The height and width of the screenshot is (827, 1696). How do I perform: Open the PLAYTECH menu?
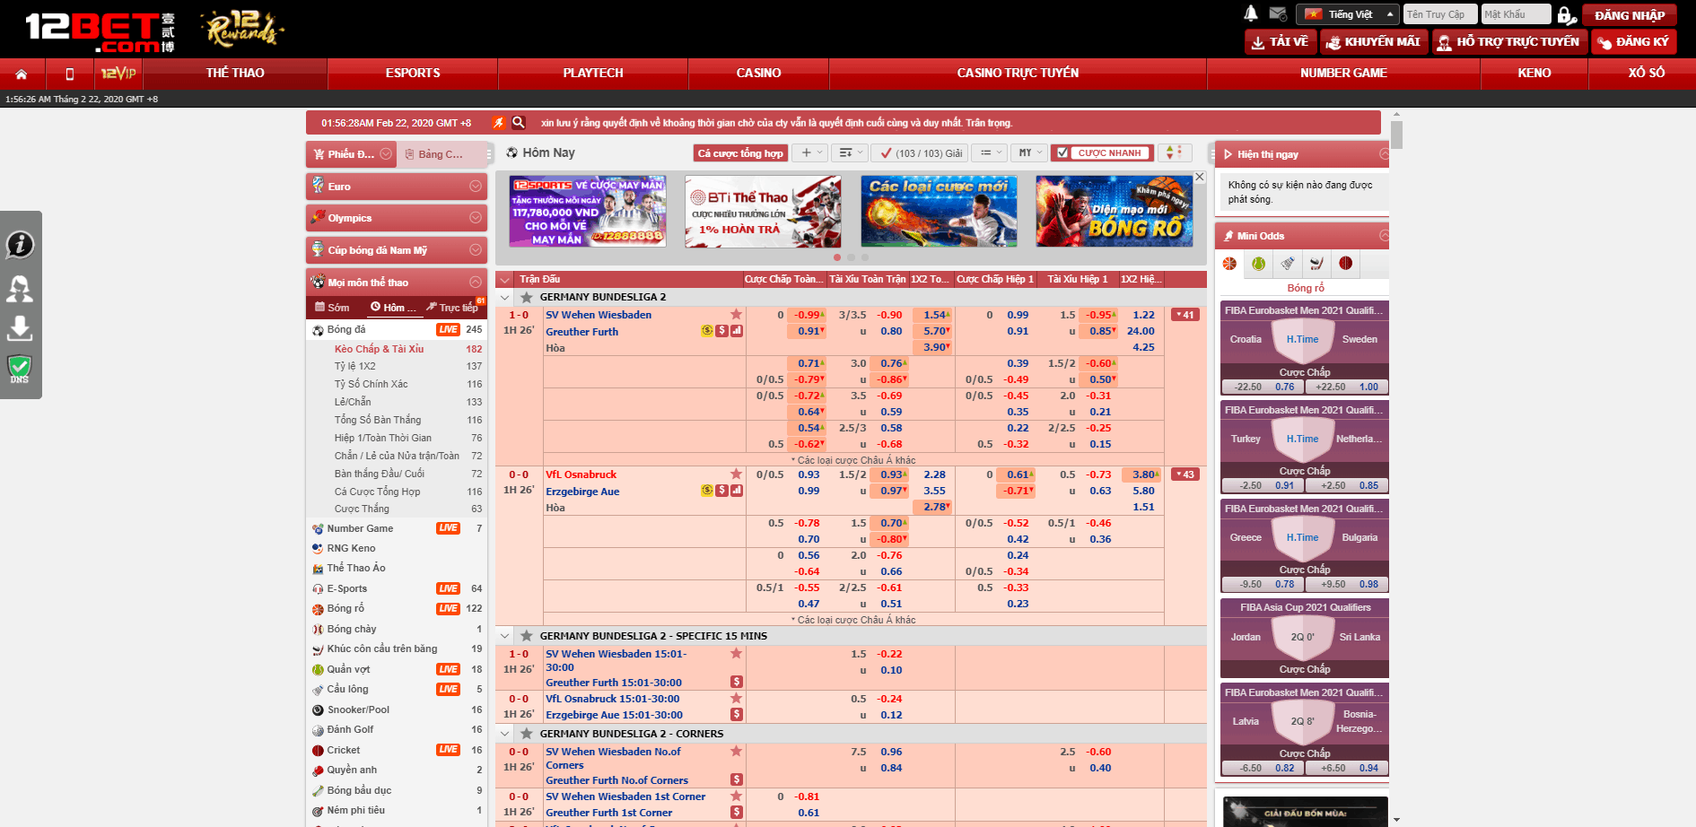593,74
